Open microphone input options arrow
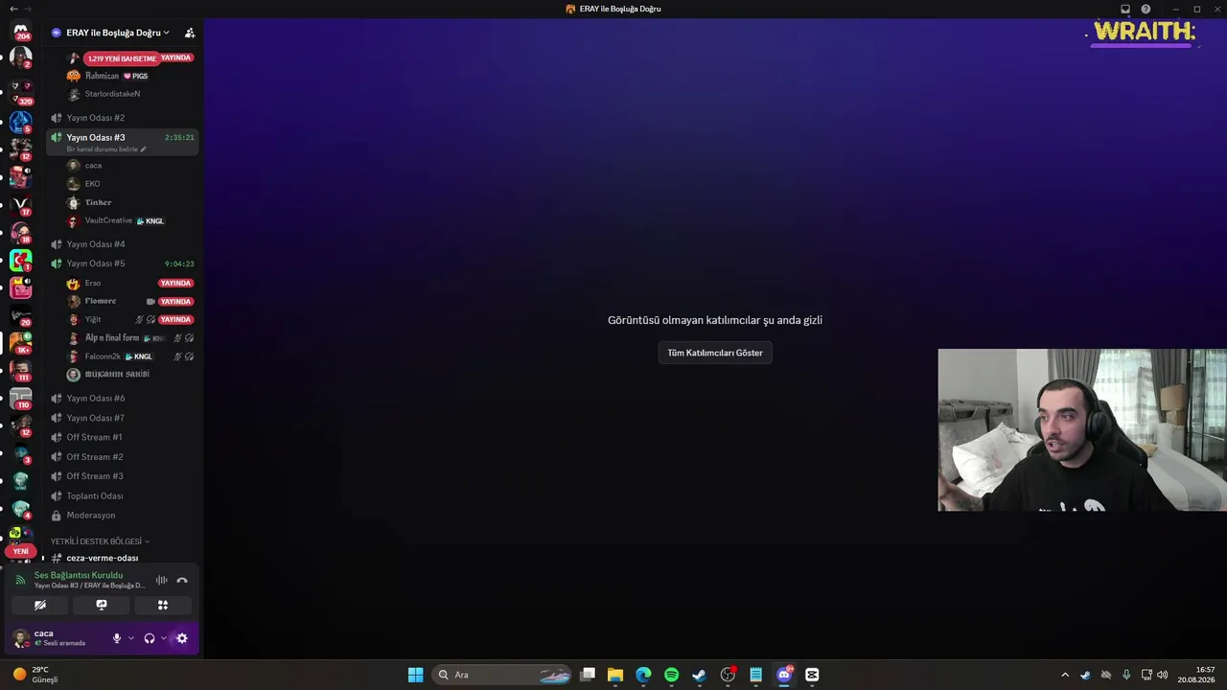1227x690 pixels. tap(131, 638)
